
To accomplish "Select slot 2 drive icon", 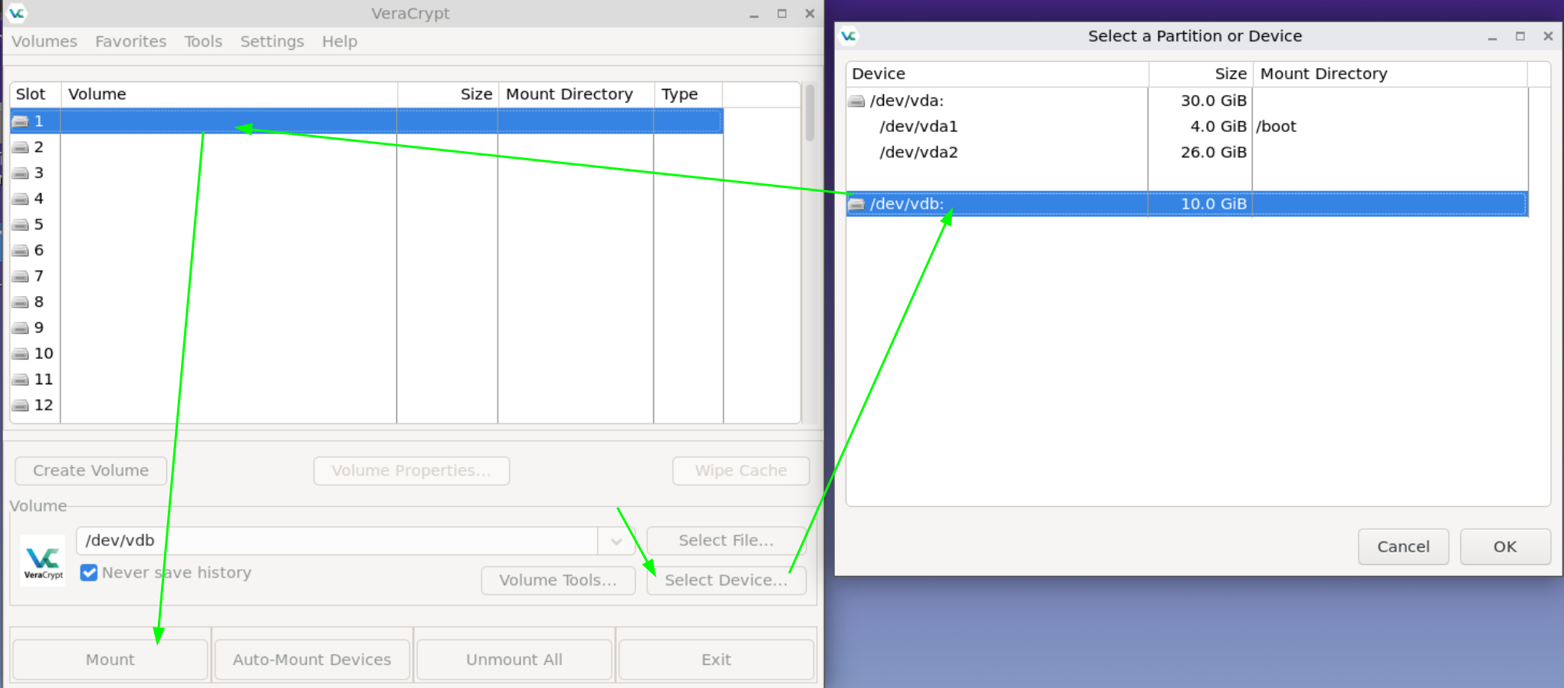I will pos(21,147).
